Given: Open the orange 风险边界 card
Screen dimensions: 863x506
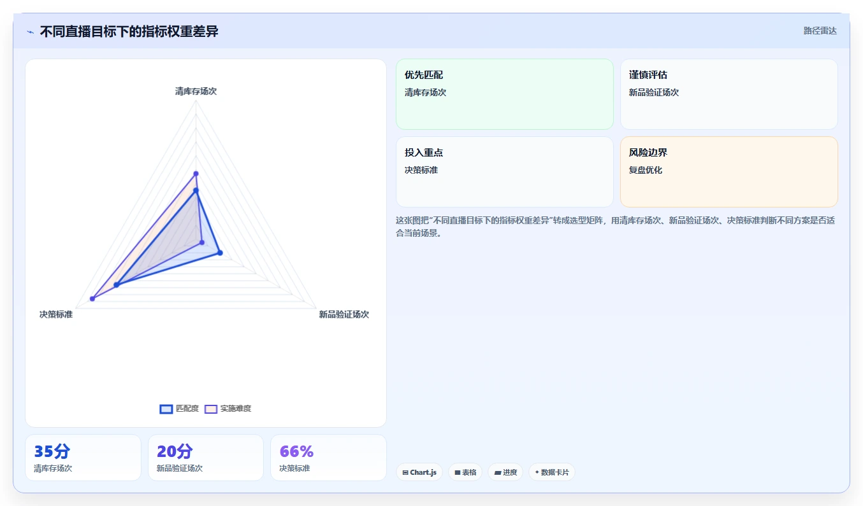Looking at the screenshot, I should [x=729, y=172].
